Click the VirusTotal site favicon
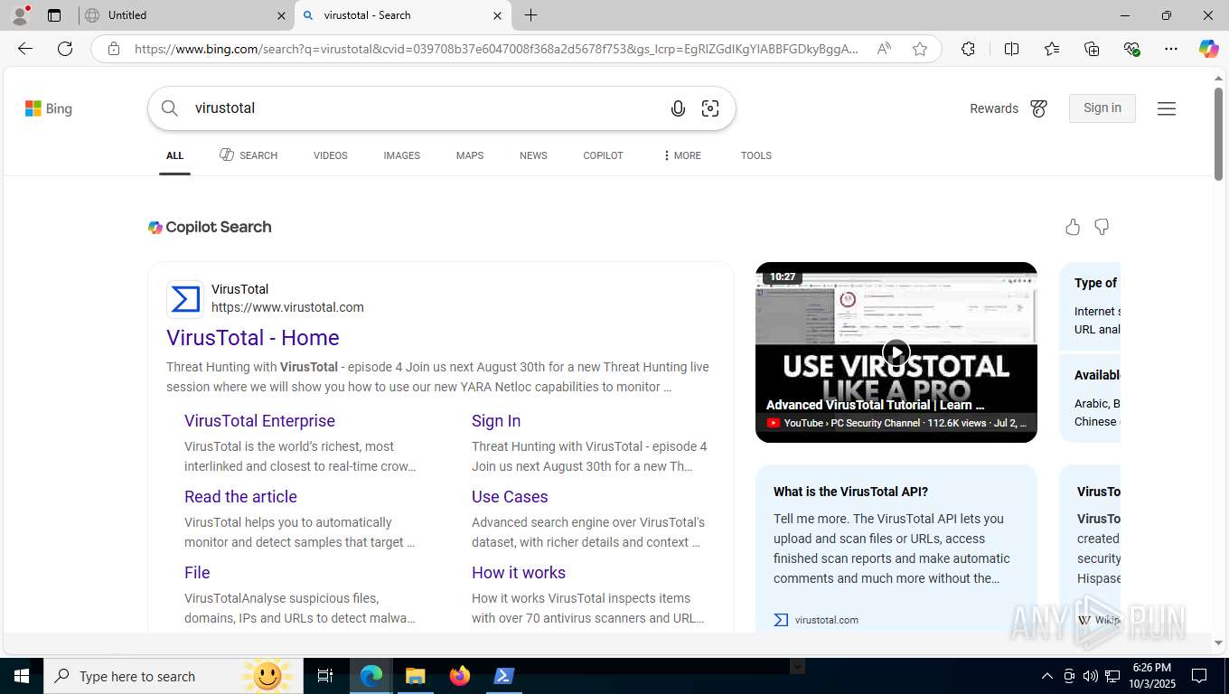Screen dimensions: 1229x694 pos(185,299)
